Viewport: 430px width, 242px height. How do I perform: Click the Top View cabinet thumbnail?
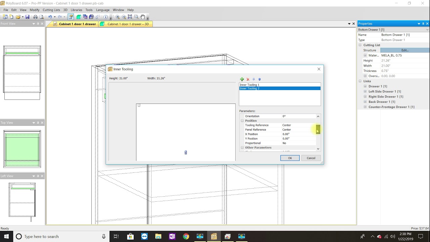(x=22, y=149)
